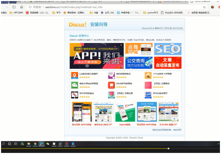This screenshot has height=154, width=221.
Task: Open the blue SEO banner
Action: coord(168,49)
